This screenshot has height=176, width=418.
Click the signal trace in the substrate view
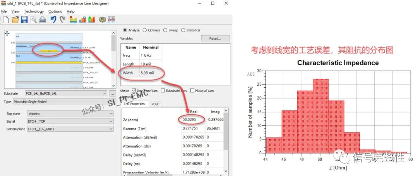[x=48, y=51]
